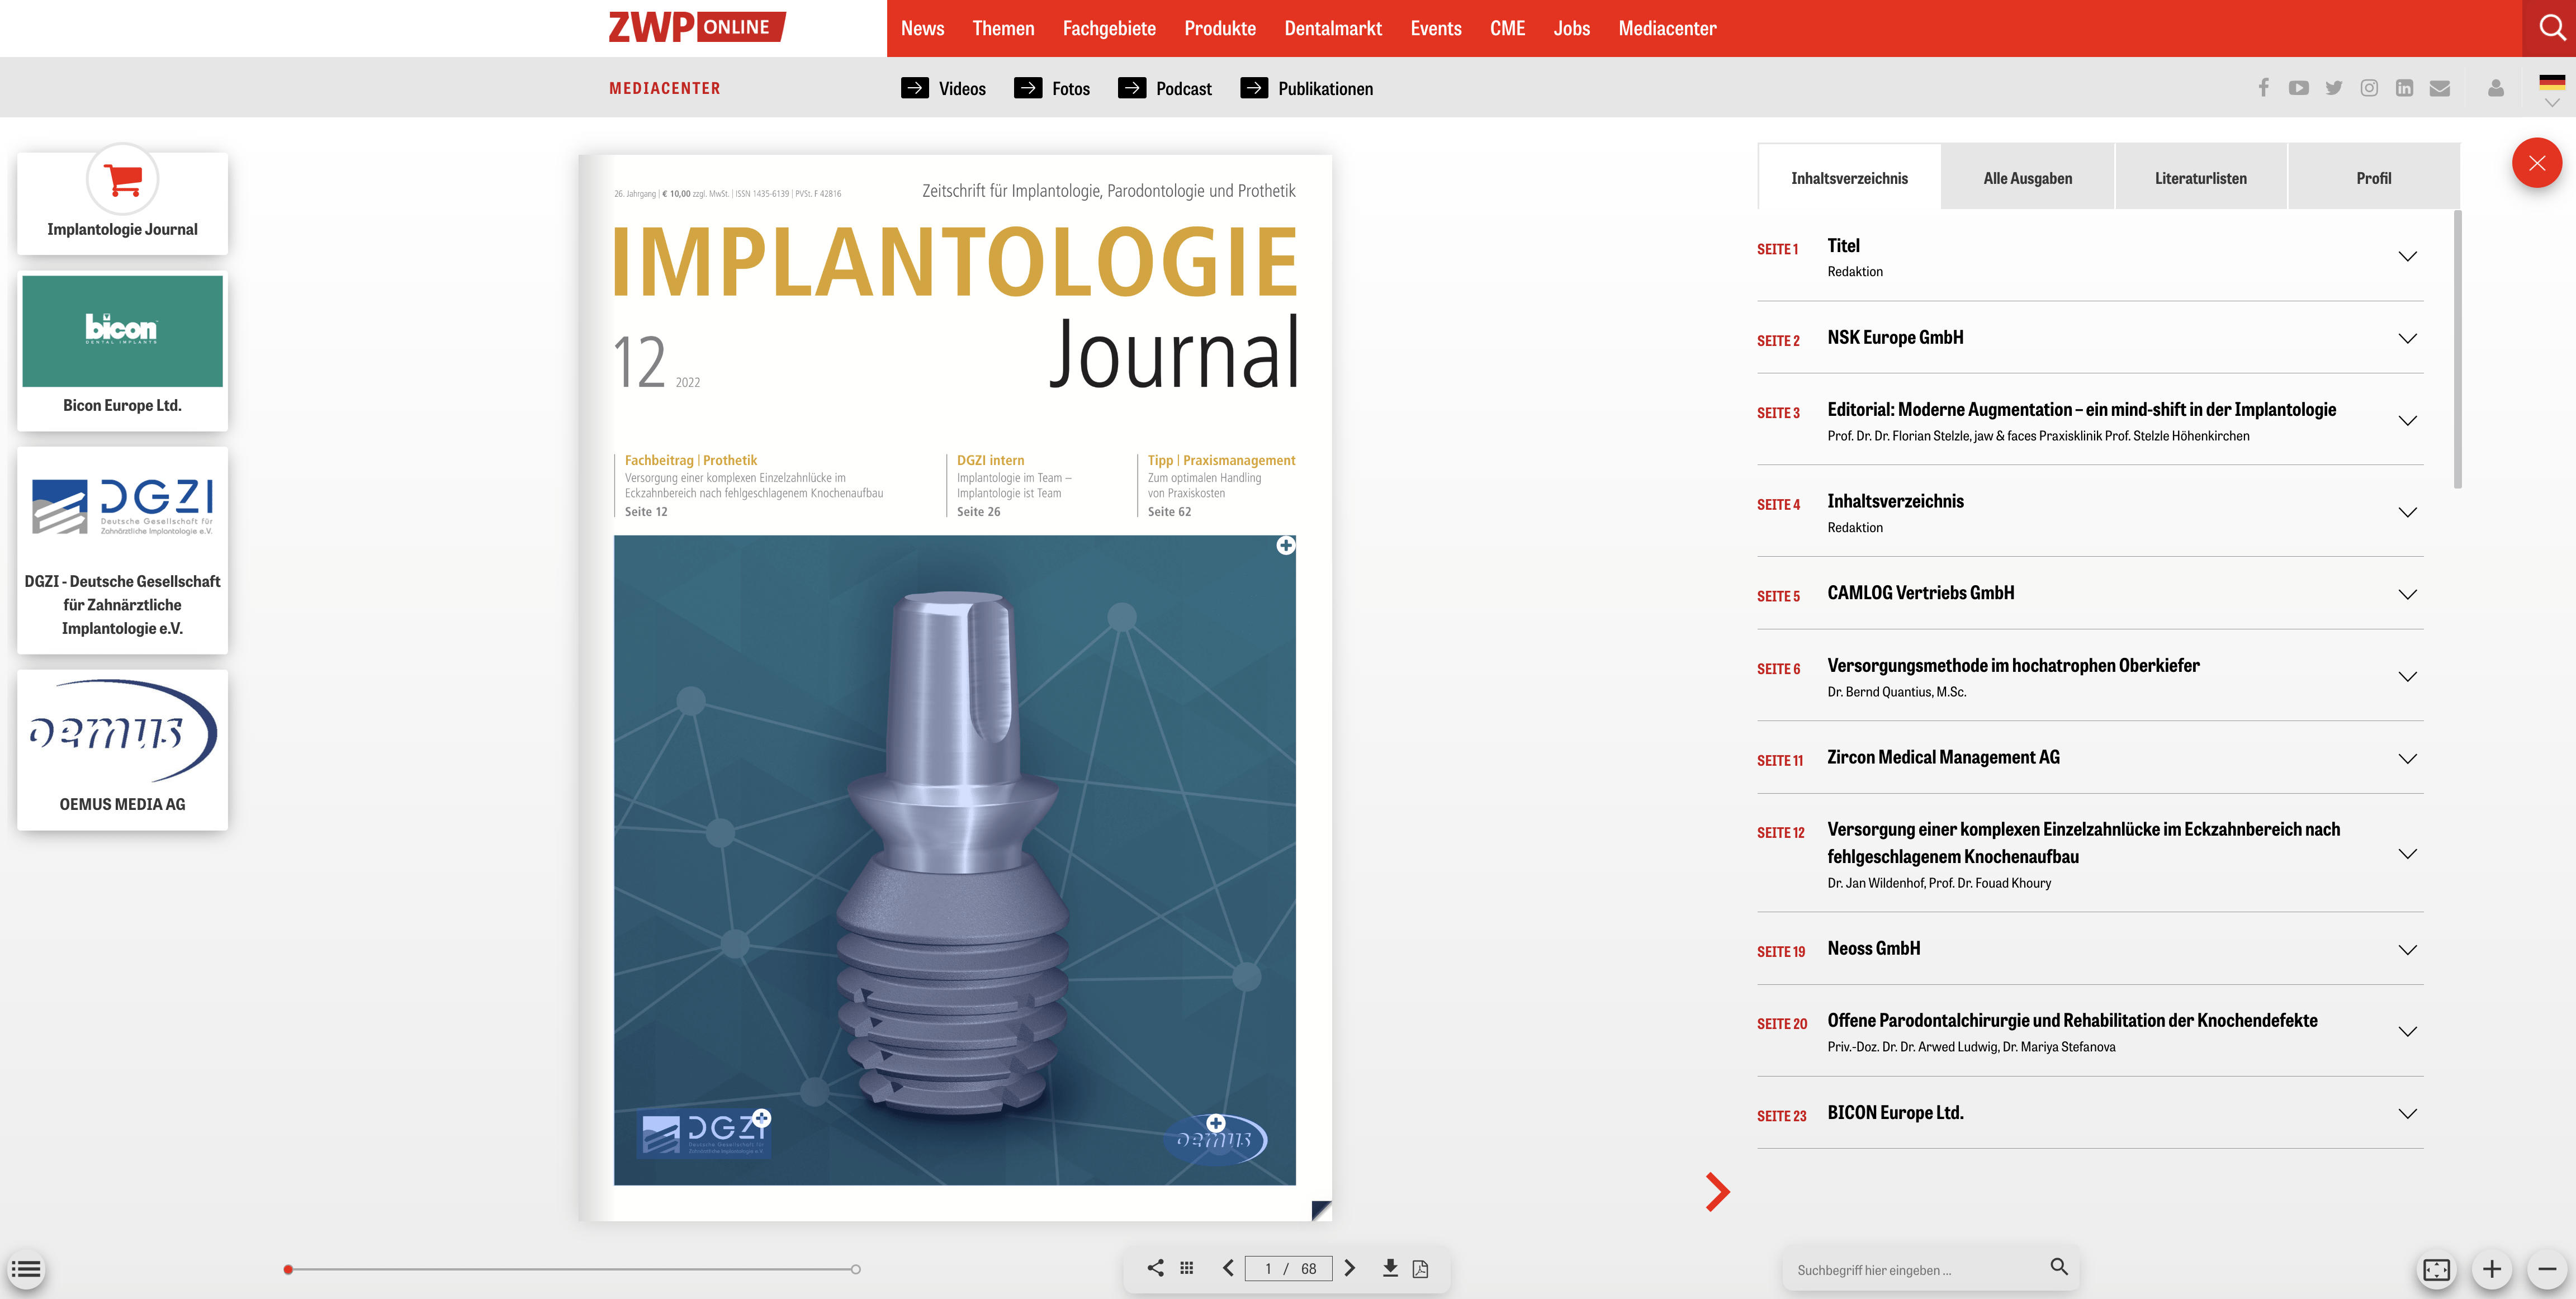This screenshot has height=1299, width=2576.
Task: Open the DGZI society card
Action: [122, 550]
